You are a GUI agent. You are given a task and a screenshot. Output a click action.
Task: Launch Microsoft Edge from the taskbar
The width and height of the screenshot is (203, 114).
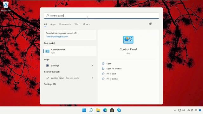[x=105, y=110]
